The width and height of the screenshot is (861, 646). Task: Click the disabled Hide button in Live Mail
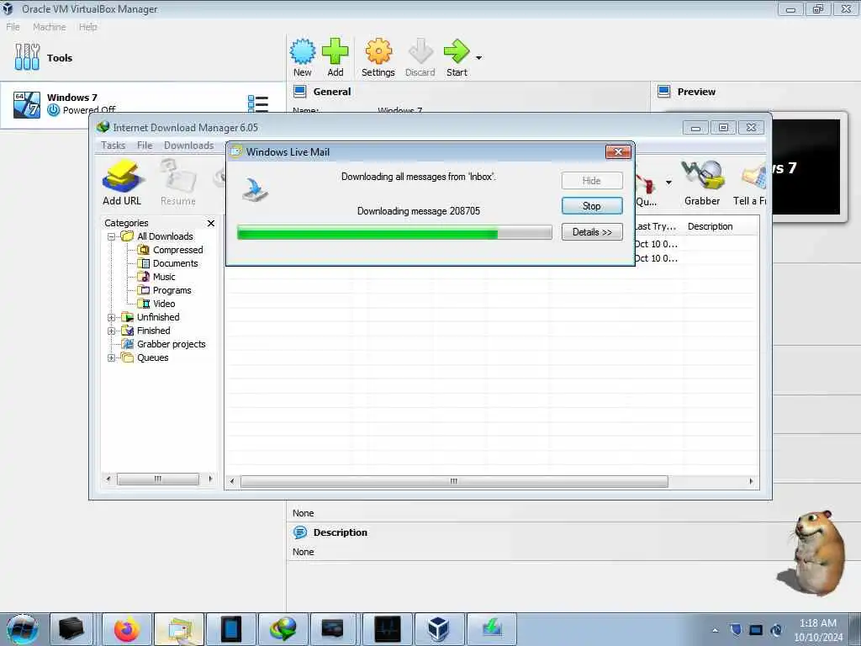592,181
